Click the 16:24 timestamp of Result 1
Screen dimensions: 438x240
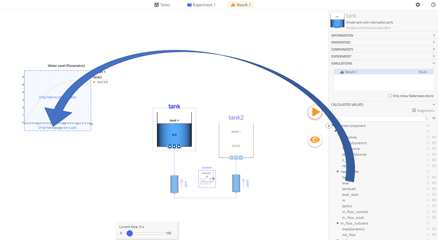pyautogui.click(x=422, y=72)
